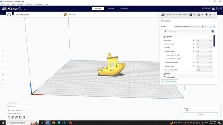Close the Print settings panel
The height and width of the screenshot is (125, 223).
click(215, 21)
